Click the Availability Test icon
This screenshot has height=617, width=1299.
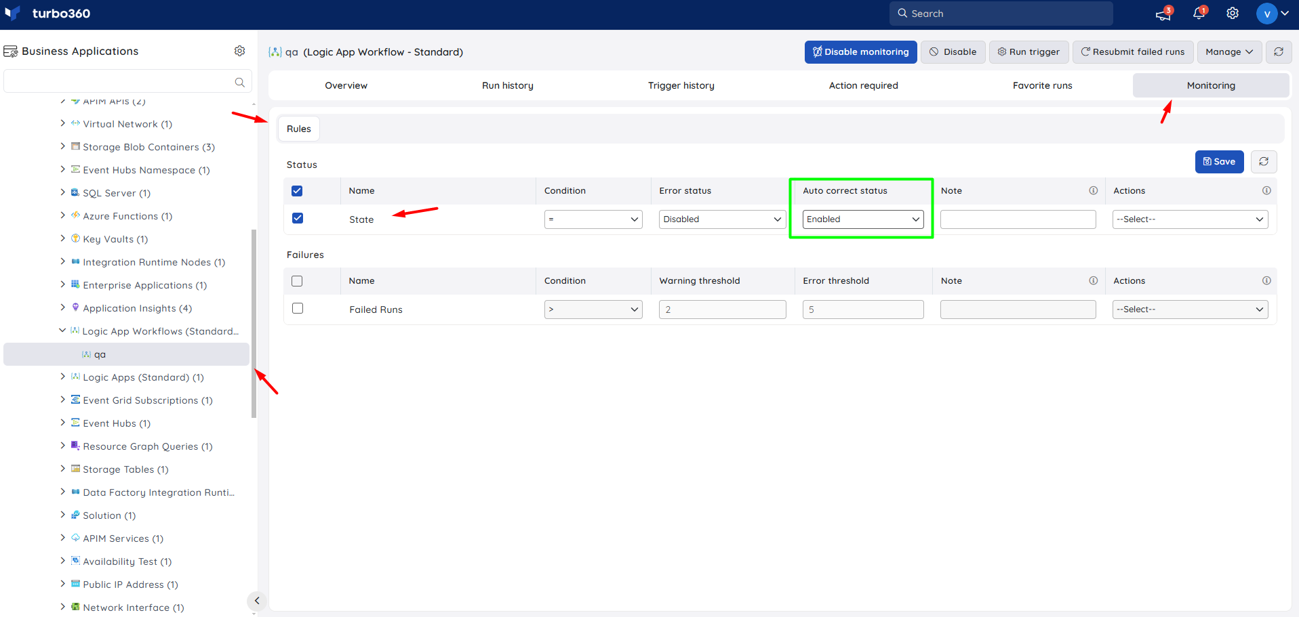pos(75,561)
